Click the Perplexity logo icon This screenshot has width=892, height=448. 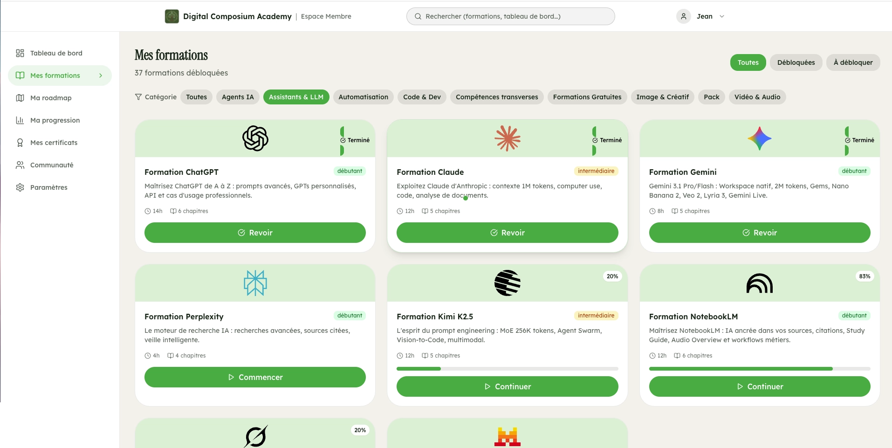(x=255, y=283)
